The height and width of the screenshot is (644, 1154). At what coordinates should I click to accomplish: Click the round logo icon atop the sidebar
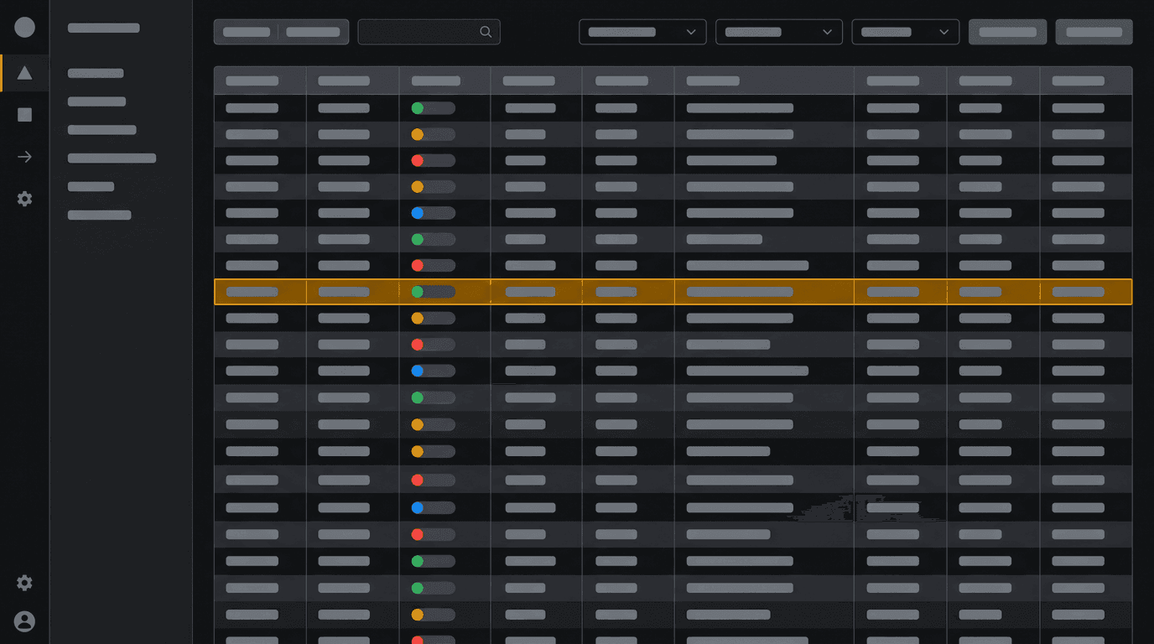[x=24, y=27]
